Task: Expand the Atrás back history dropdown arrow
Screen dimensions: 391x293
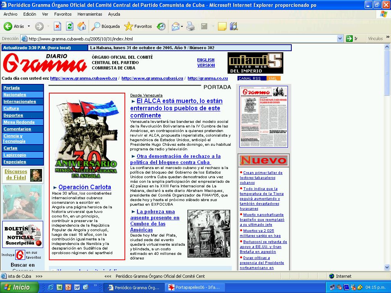Action: 29,26
